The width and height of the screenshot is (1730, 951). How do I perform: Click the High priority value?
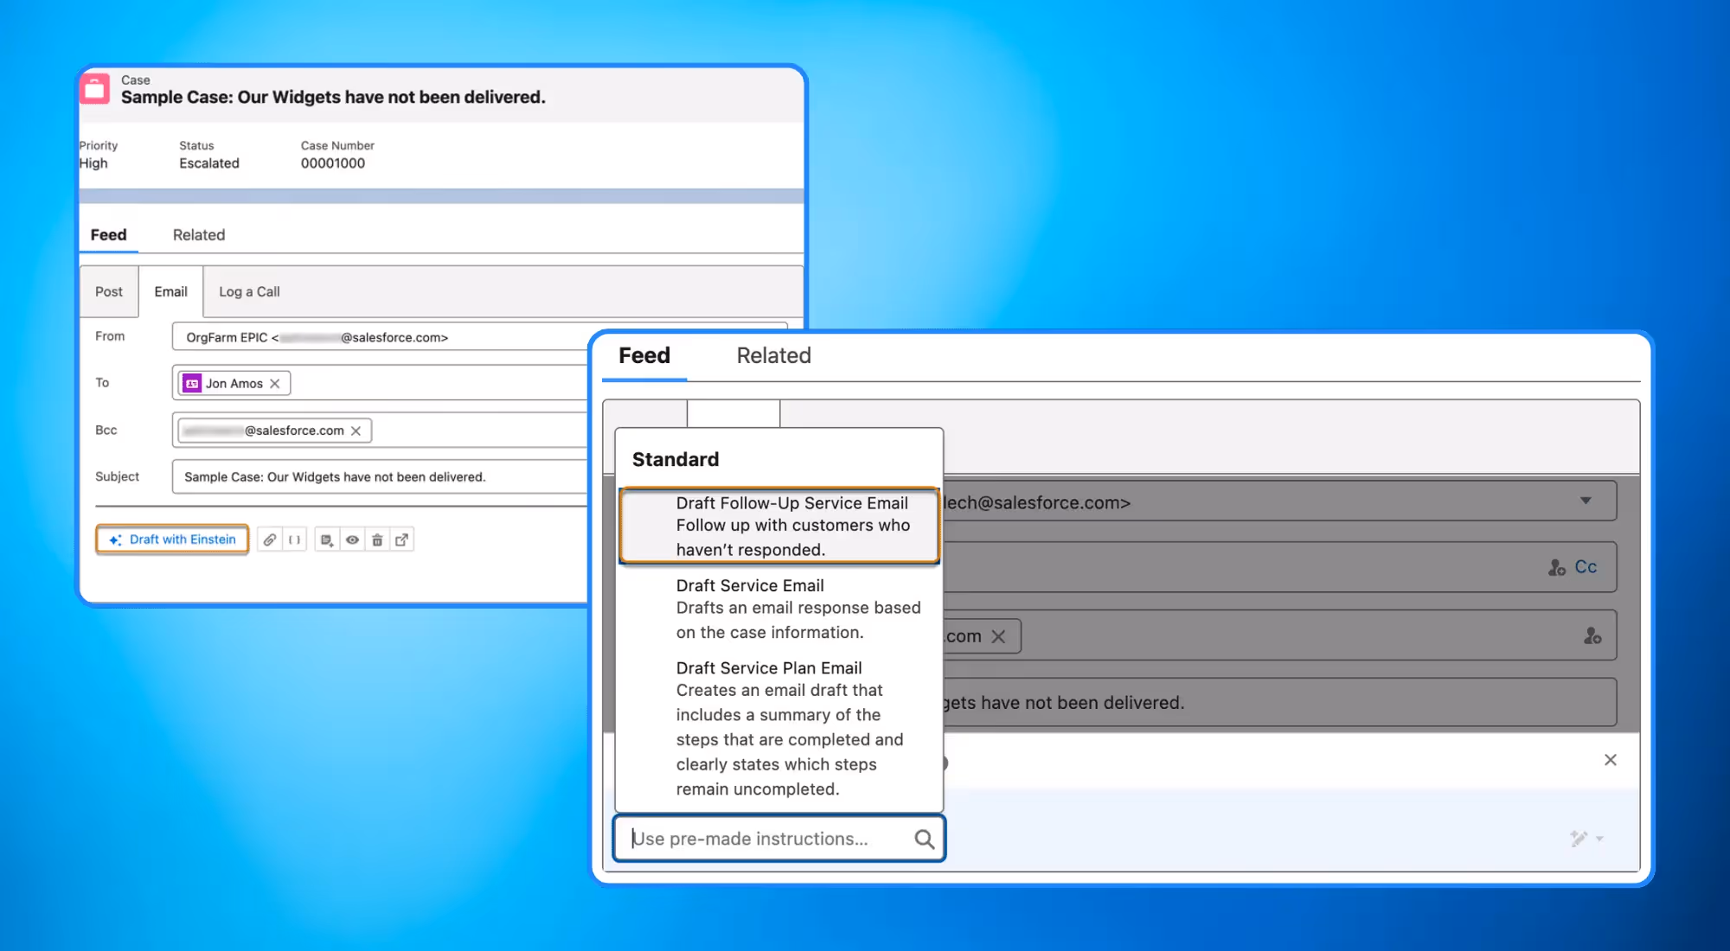coord(93,163)
